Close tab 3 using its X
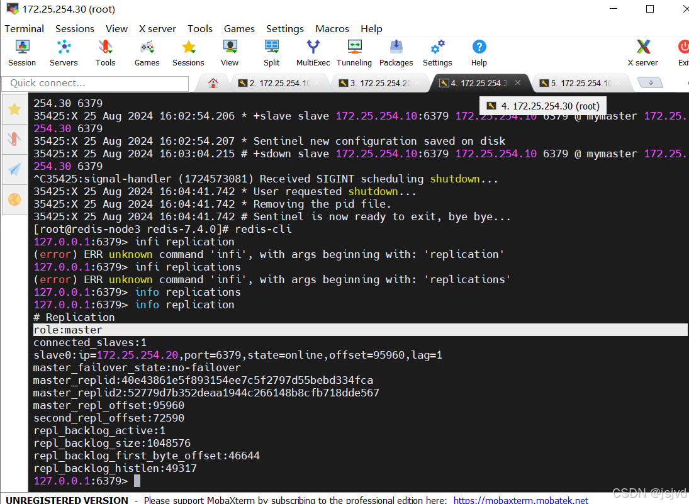689x504 pixels. (x=417, y=82)
